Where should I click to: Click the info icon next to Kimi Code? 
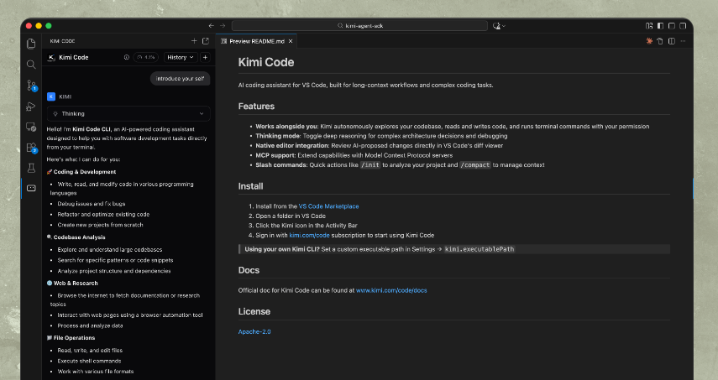point(126,57)
